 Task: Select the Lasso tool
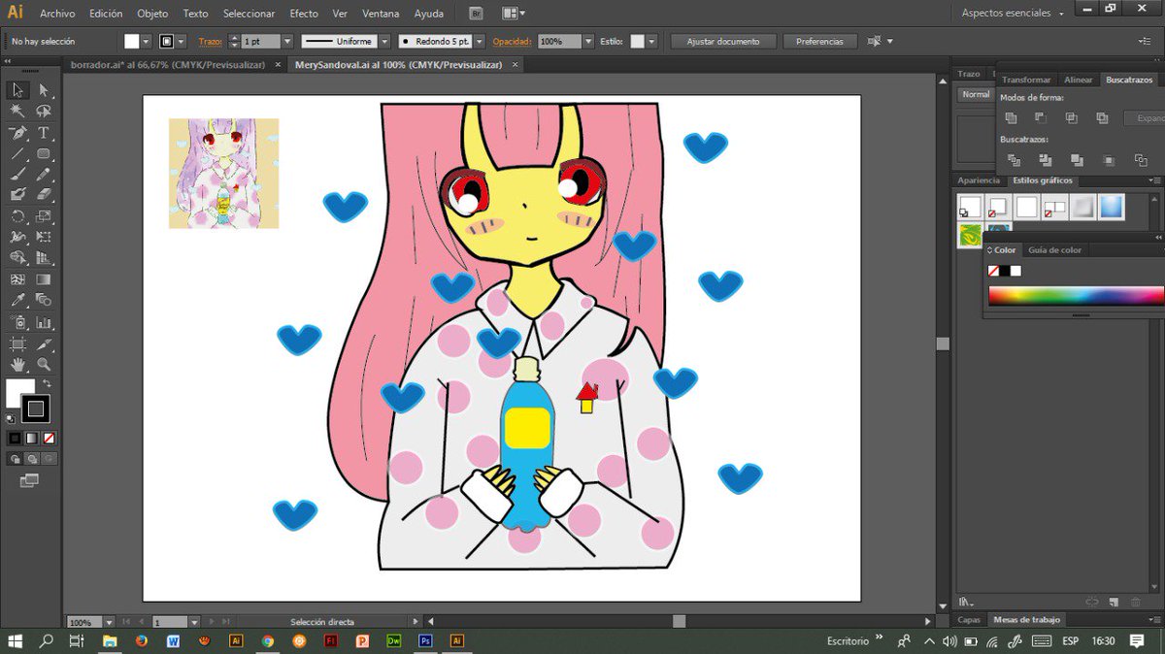(44, 111)
